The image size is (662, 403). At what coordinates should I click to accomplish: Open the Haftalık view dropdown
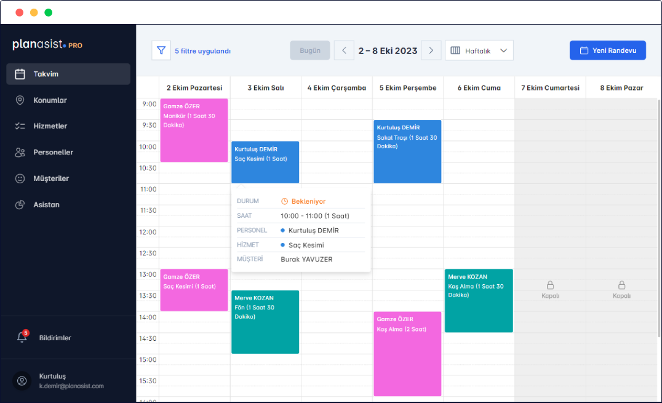tap(479, 50)
